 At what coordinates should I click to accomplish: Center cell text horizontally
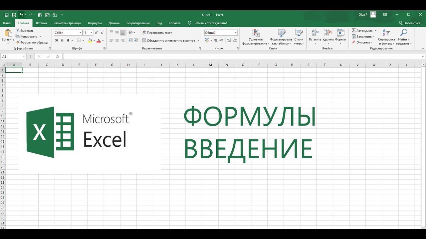pos(117,40)
